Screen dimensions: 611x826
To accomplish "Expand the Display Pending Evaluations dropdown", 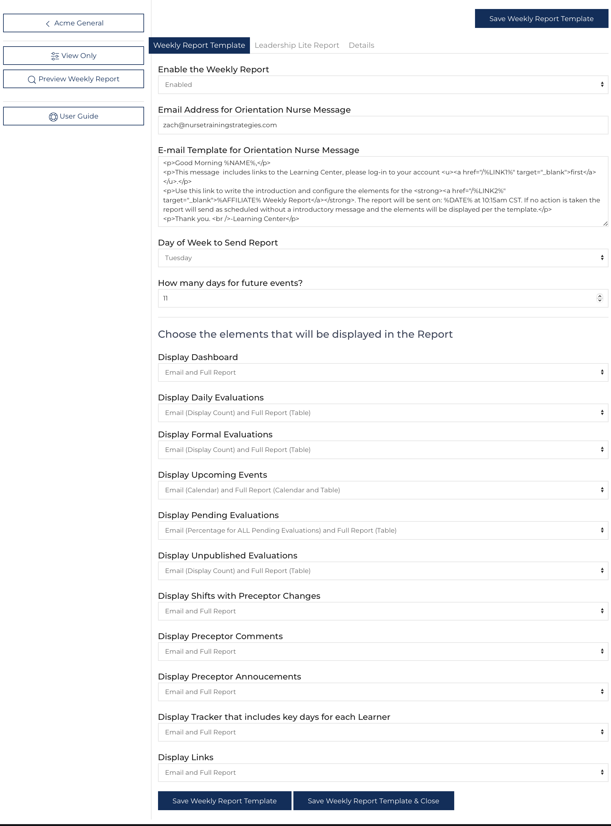I will click(383, 530).
